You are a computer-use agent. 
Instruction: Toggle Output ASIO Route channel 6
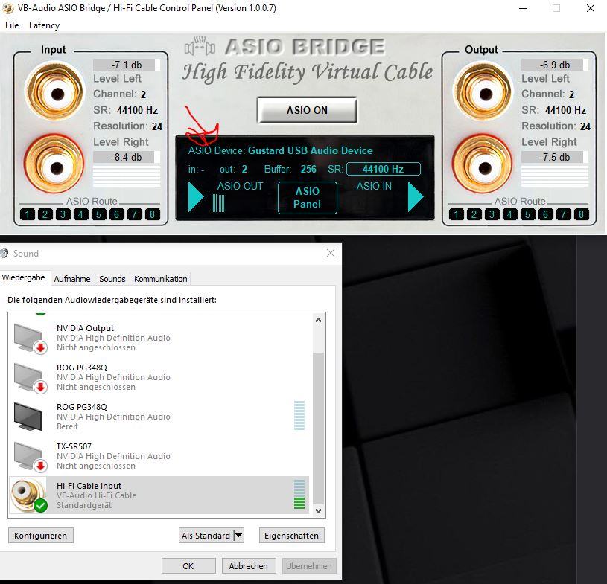(545, 214)
